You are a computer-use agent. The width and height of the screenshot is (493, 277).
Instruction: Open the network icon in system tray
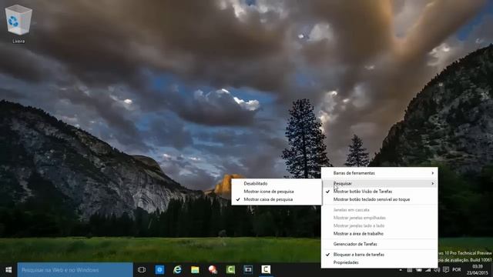pyautogui.click(x=428, y=270)
